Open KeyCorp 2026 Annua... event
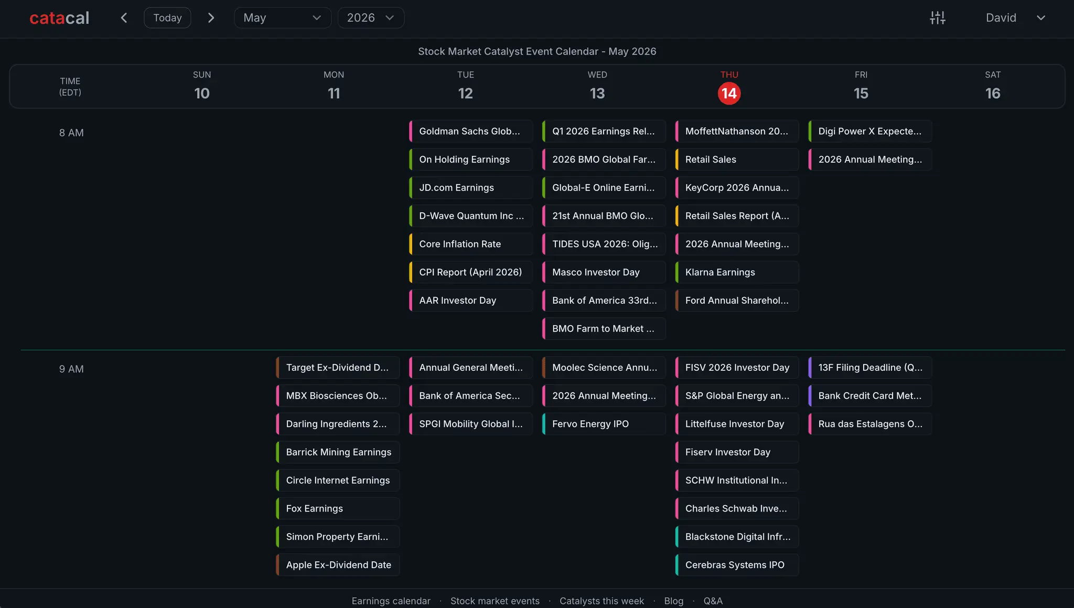1074x608 pixels. (x=737, y=187)
